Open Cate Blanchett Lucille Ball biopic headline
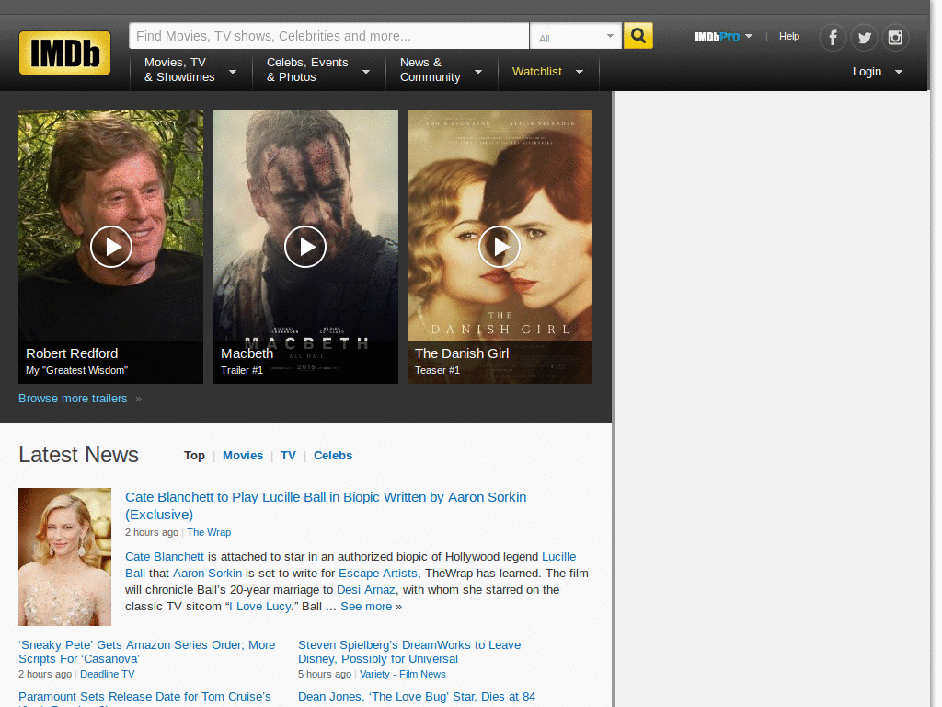 (x=326, y=505)
